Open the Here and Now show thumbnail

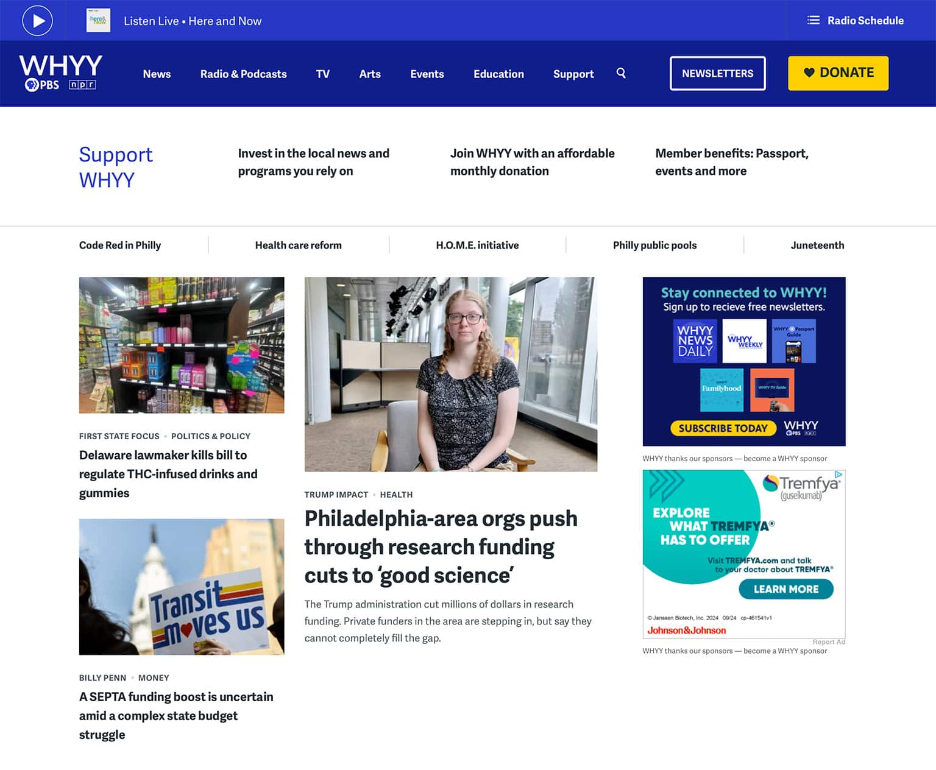tap(99, 21)
